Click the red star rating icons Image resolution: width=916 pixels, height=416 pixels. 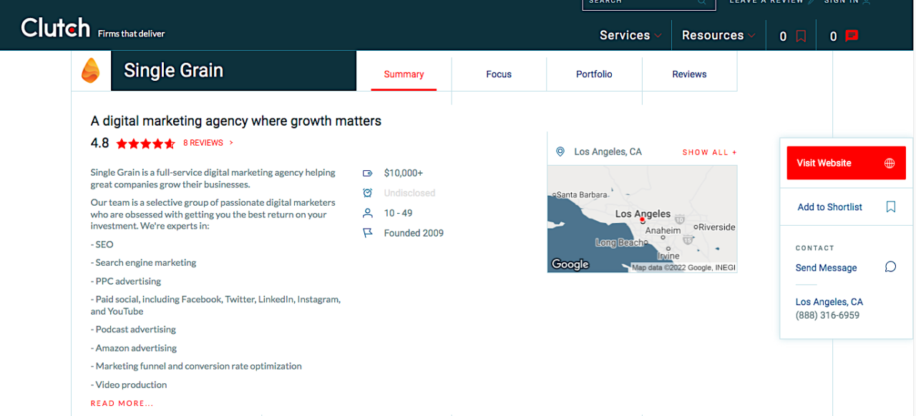tap(145, 144)
